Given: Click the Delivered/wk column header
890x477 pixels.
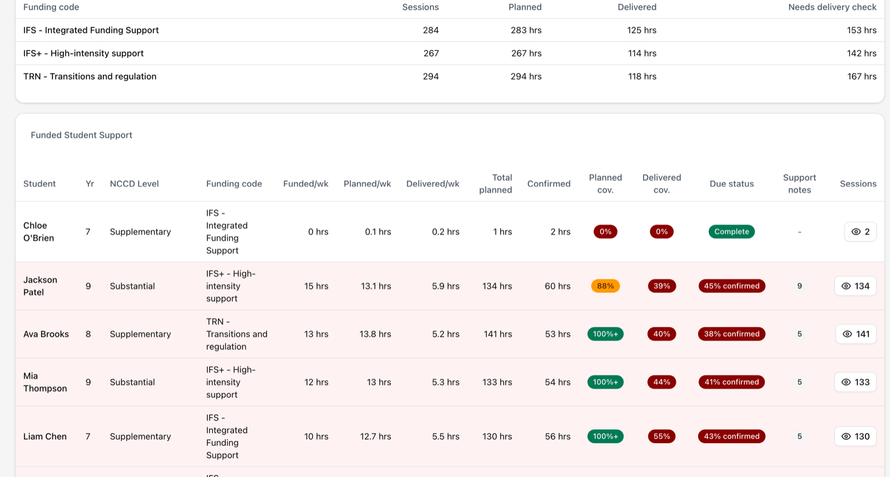Looking at the screenshot, I should coord(433,184).
